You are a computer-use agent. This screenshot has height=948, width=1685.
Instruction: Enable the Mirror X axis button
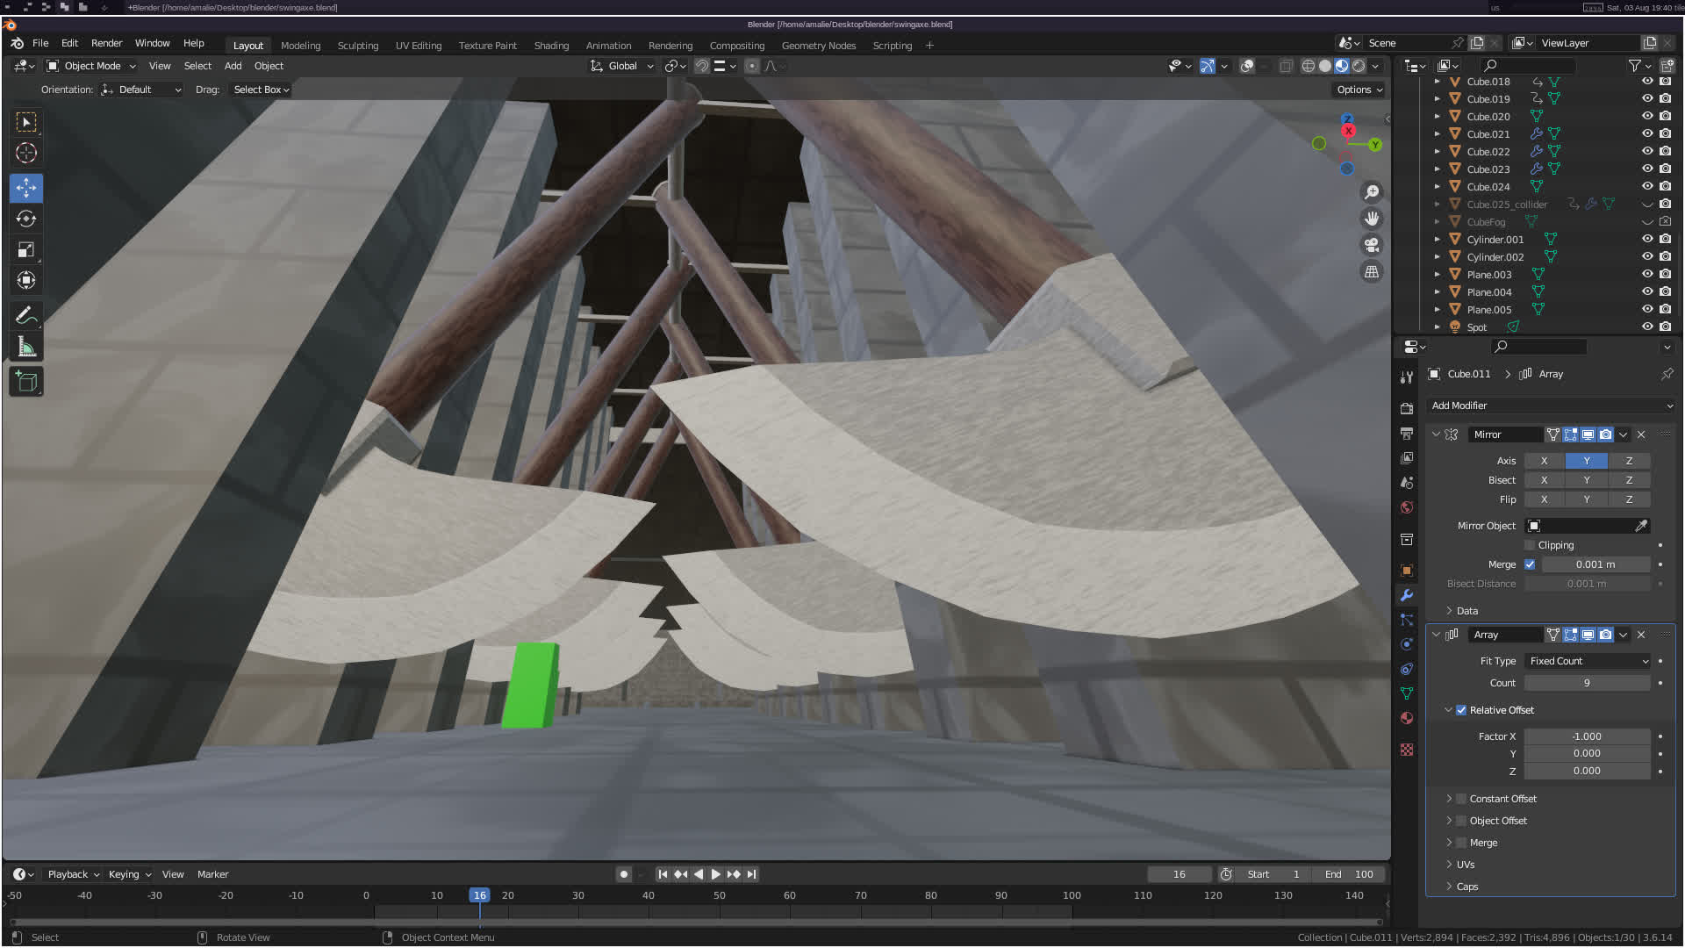[x=1544, y=461]
